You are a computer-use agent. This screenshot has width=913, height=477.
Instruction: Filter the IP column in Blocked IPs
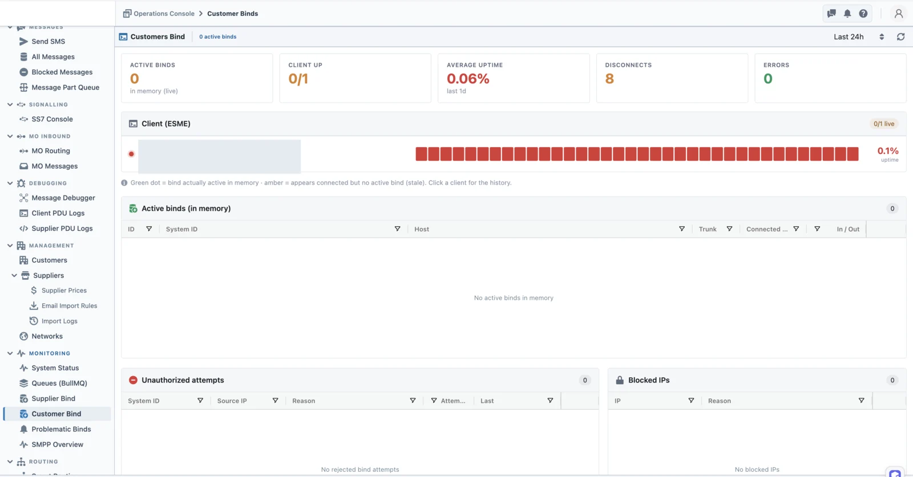pyautogui.click(x=691, y=401)
